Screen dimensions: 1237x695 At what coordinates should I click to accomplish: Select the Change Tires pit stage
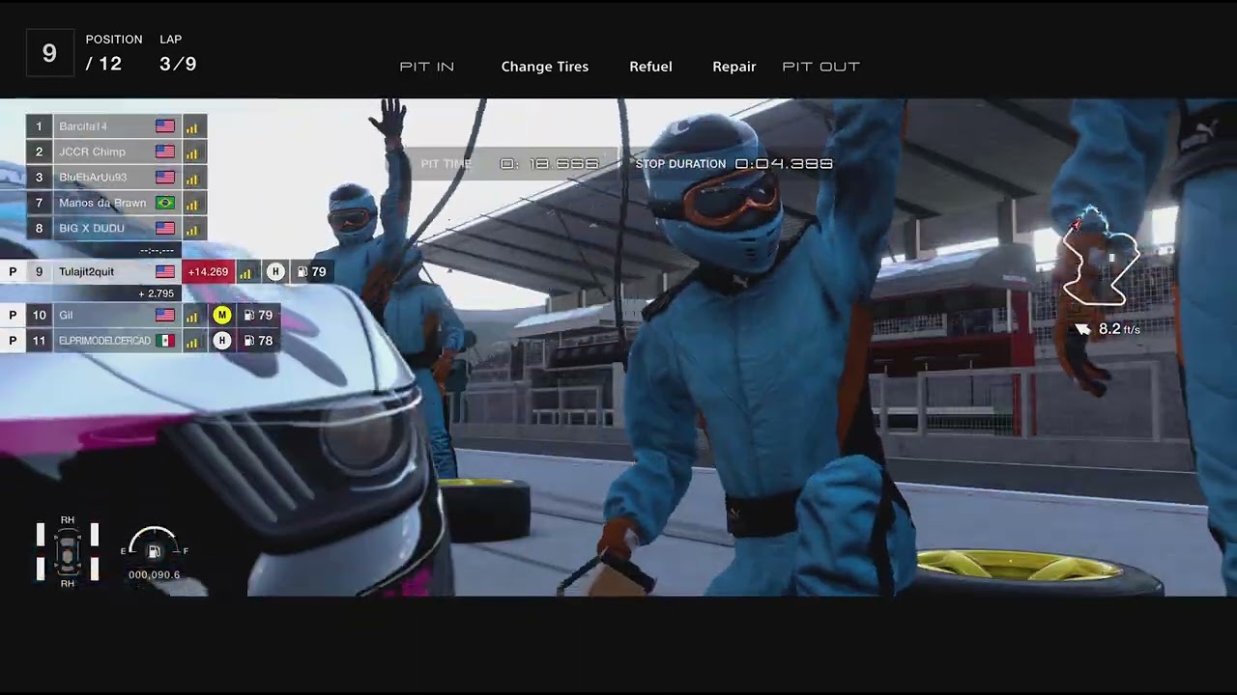(545, 67)
